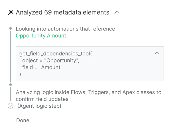Image resolution: width=171 pixels, height=131 pixels.
Task: Click the timeline line segment below second dot
Action: (x=11, y=94)
